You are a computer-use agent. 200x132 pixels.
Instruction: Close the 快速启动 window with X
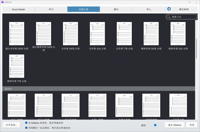pos(196,2)
